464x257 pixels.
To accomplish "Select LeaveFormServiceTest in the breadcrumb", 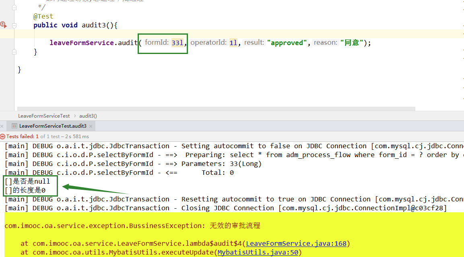I will click(x=44, y=116).
